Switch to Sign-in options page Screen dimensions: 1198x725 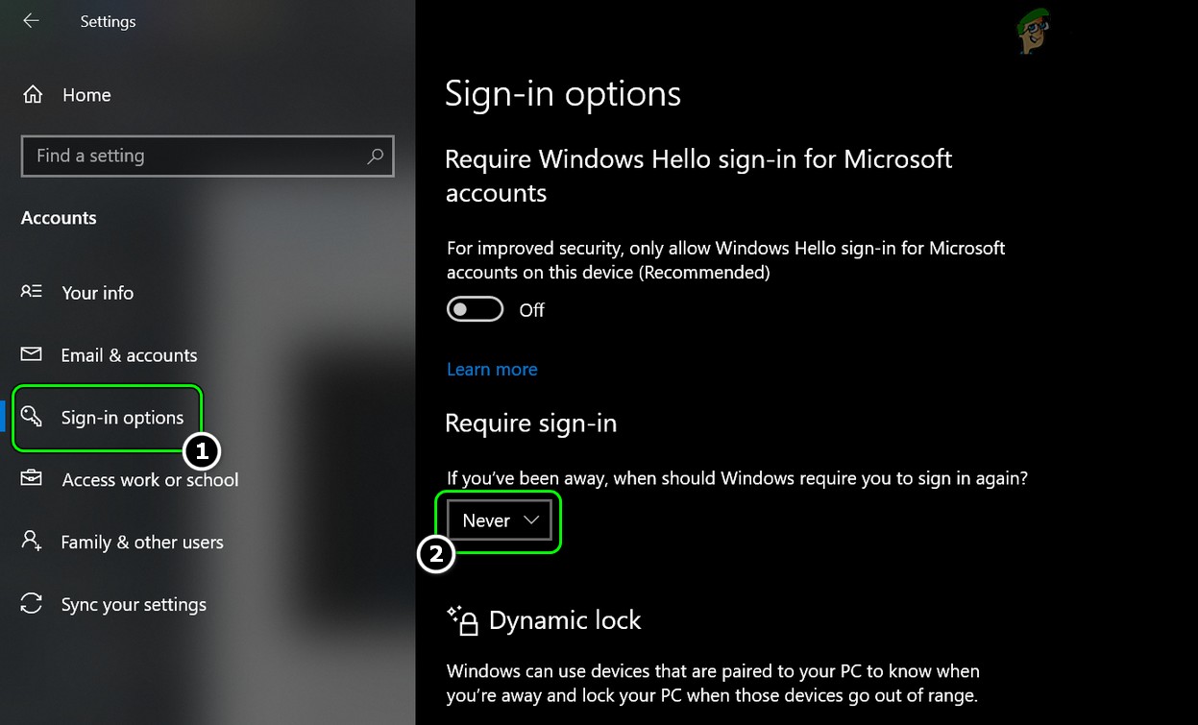point(121,417)
